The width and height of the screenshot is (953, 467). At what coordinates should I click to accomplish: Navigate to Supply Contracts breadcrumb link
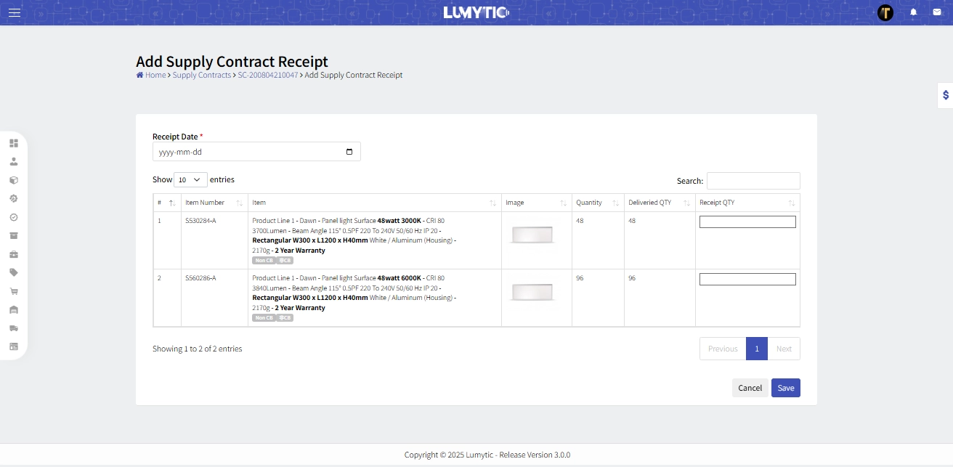click(201, 75)
